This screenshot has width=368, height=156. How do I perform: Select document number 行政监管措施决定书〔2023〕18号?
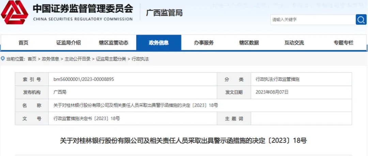click(x=87, y=119)
